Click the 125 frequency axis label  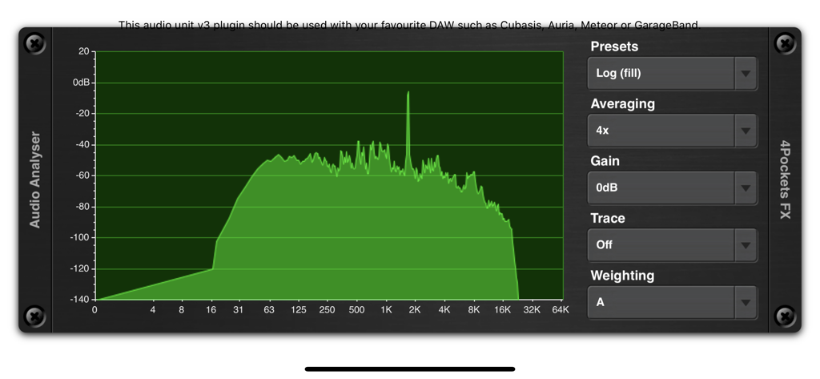298,310
